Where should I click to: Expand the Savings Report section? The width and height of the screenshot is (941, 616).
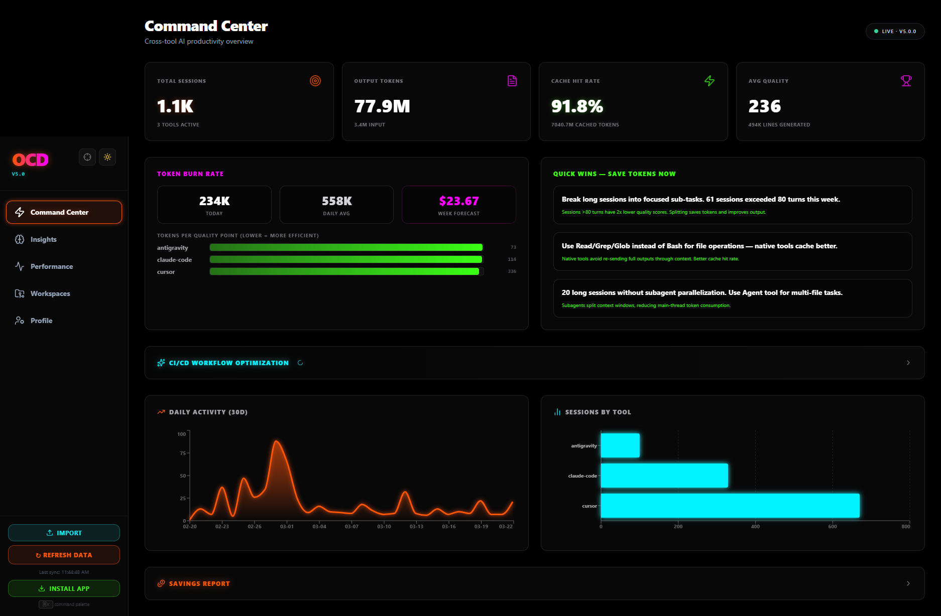pyautogui.click(x=534, y=583)
